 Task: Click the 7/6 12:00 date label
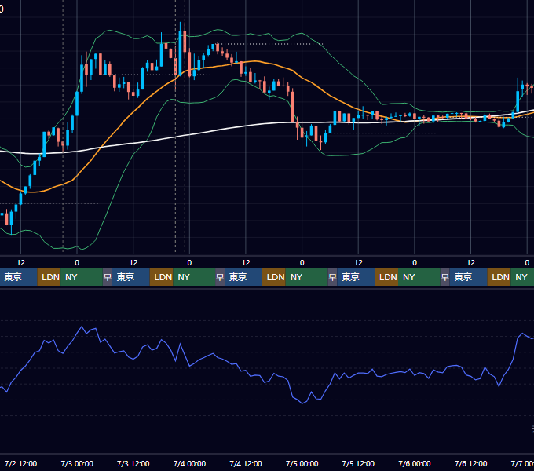point(470,463)
